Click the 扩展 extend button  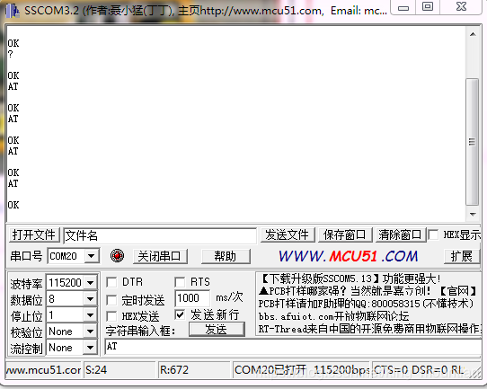coord(462,256)
